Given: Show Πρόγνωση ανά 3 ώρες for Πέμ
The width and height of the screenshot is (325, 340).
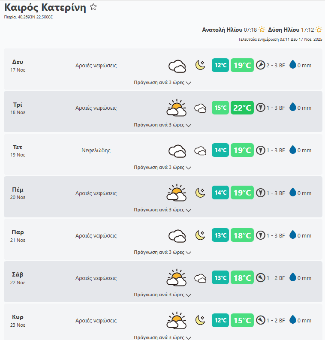Looking at the screenshot, I should (x=162, y=210).
